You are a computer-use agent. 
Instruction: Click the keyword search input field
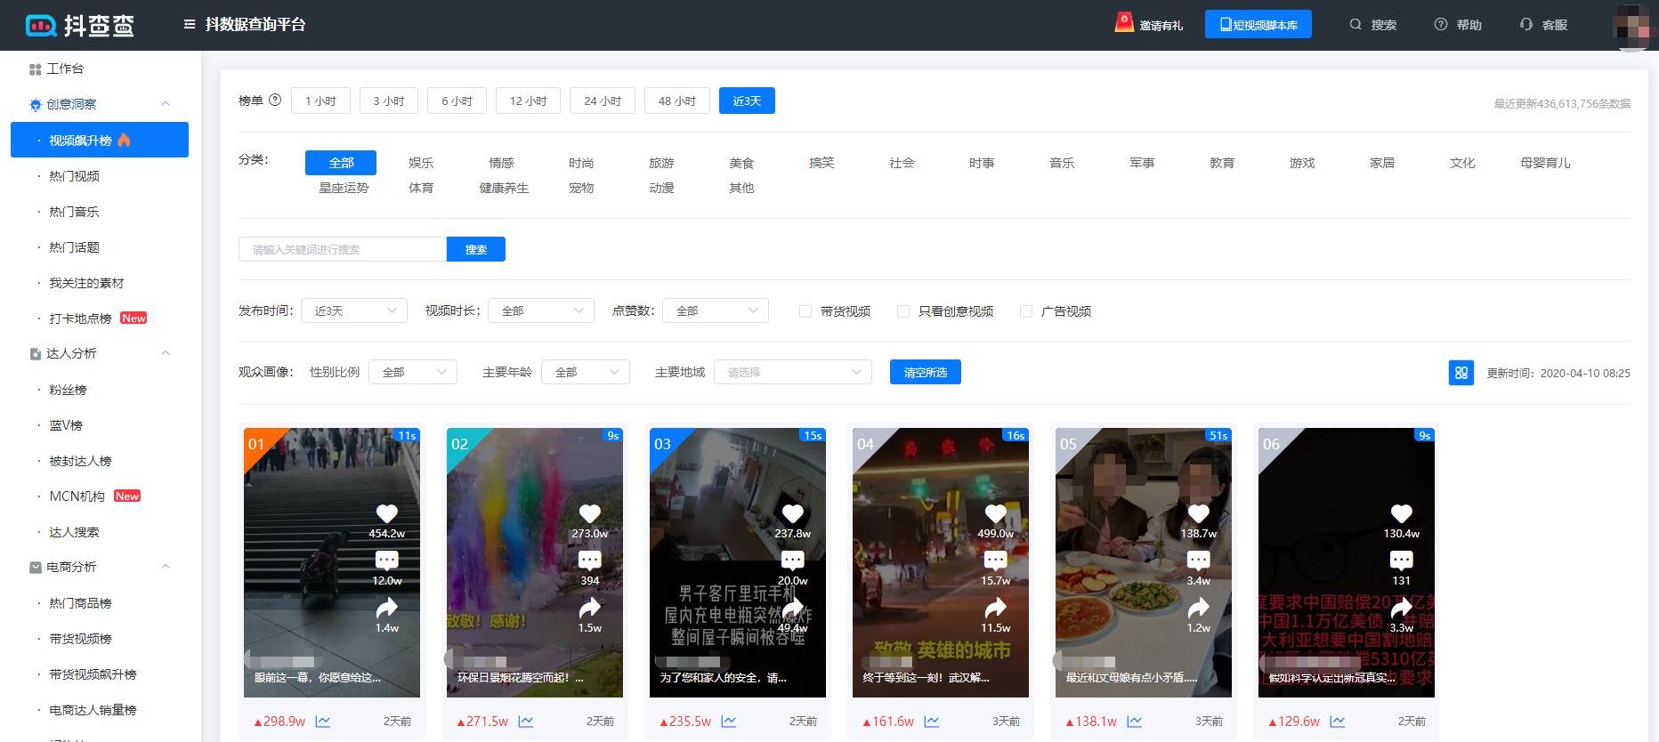(x=343, y=249)
